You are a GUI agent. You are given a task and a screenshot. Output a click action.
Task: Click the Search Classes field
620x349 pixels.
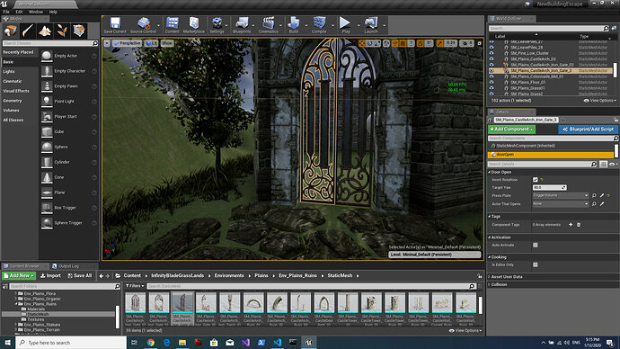(50, 43)
